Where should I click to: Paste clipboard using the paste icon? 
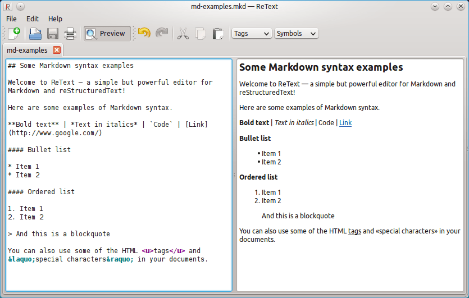click(218, 34)
